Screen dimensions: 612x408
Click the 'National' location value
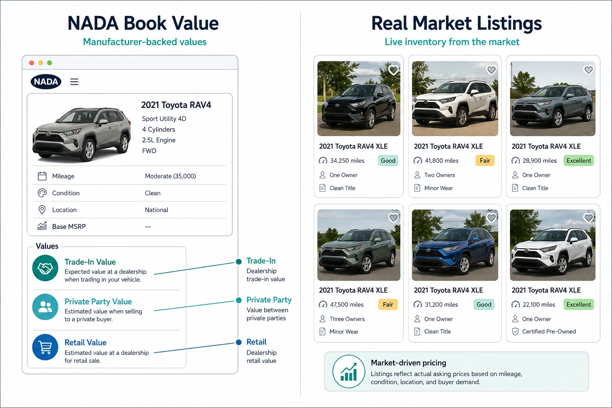[157, 210]
